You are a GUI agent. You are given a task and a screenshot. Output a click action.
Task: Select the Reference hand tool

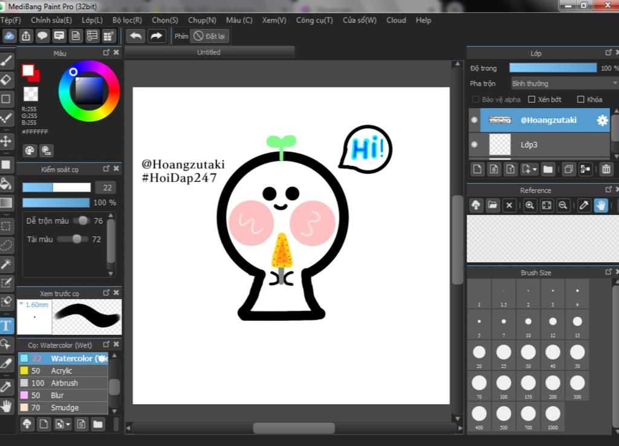601,205
